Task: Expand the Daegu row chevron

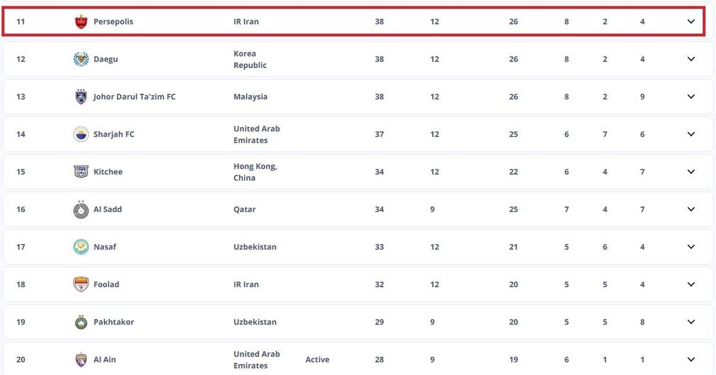Action: [691, 59]
